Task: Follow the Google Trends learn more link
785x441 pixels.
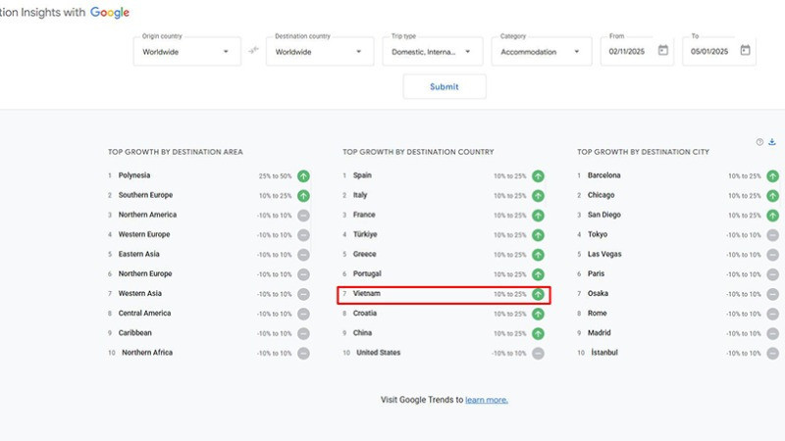Action: coord(487,400)
